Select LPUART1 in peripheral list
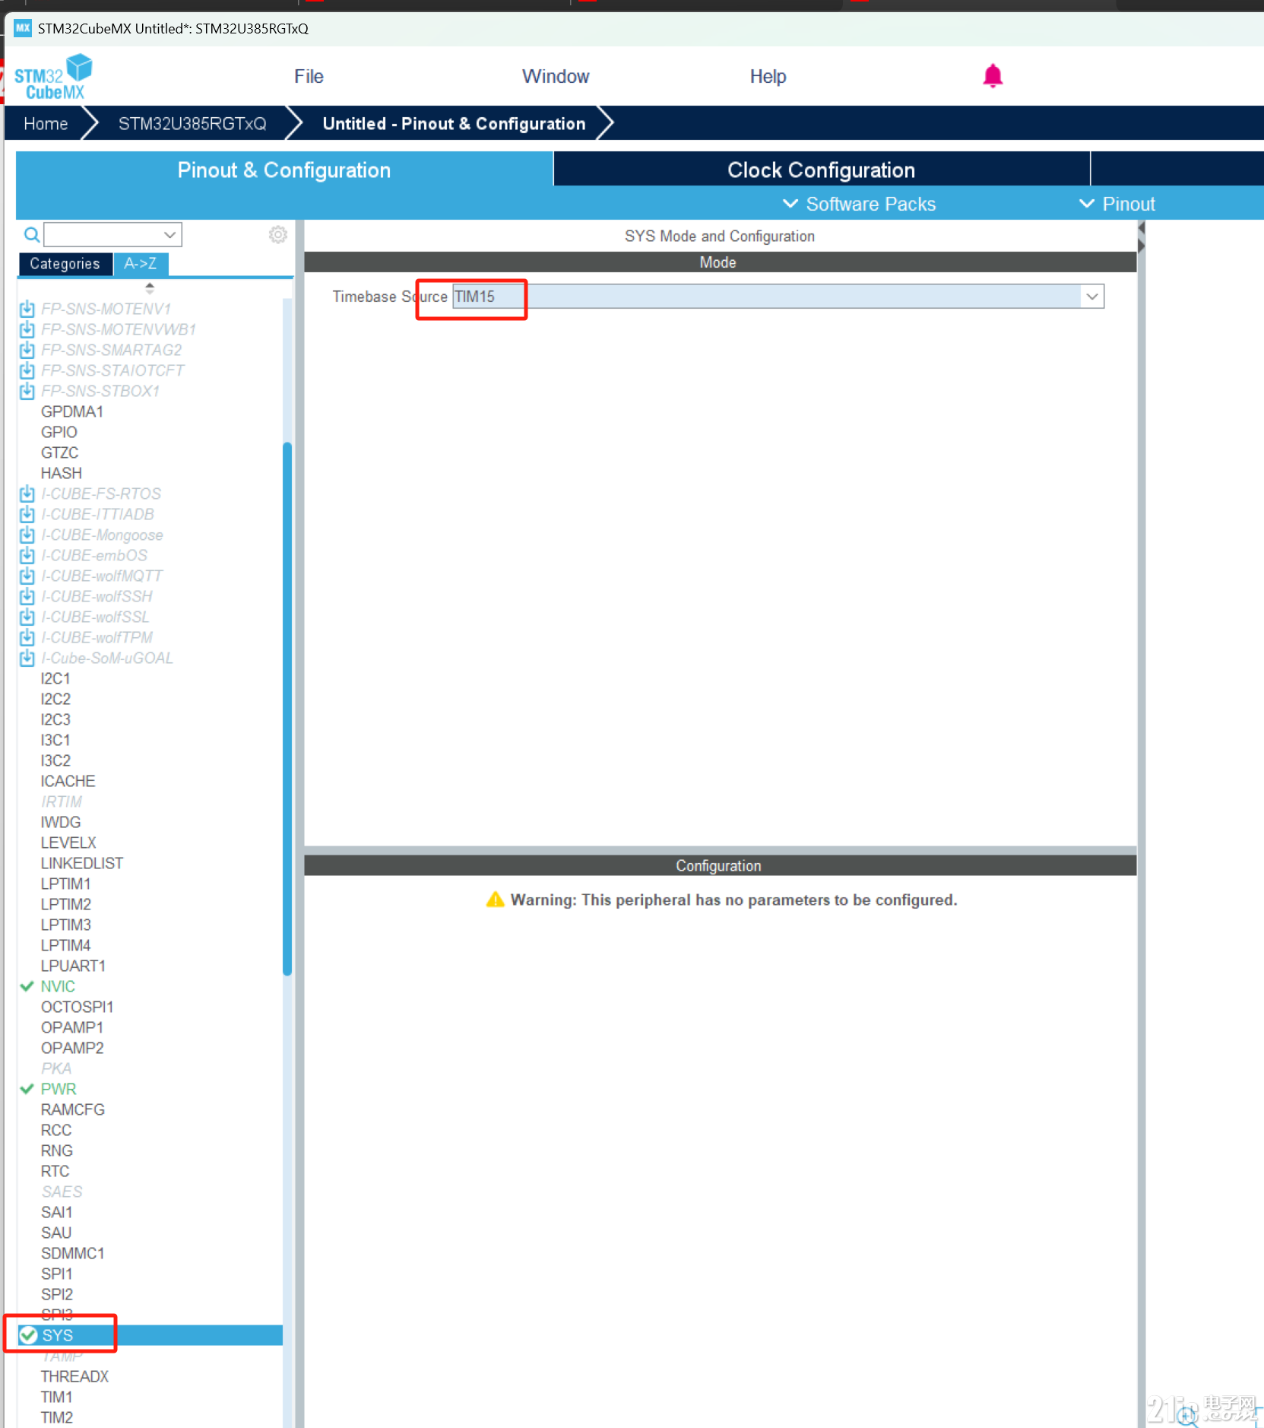This screenshot has height=1428, width=1264. tap(73, 966)
